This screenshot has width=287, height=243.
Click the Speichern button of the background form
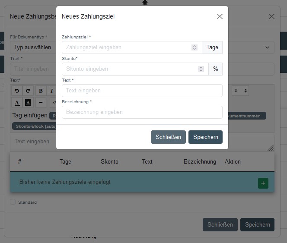(x=257, y=224)
